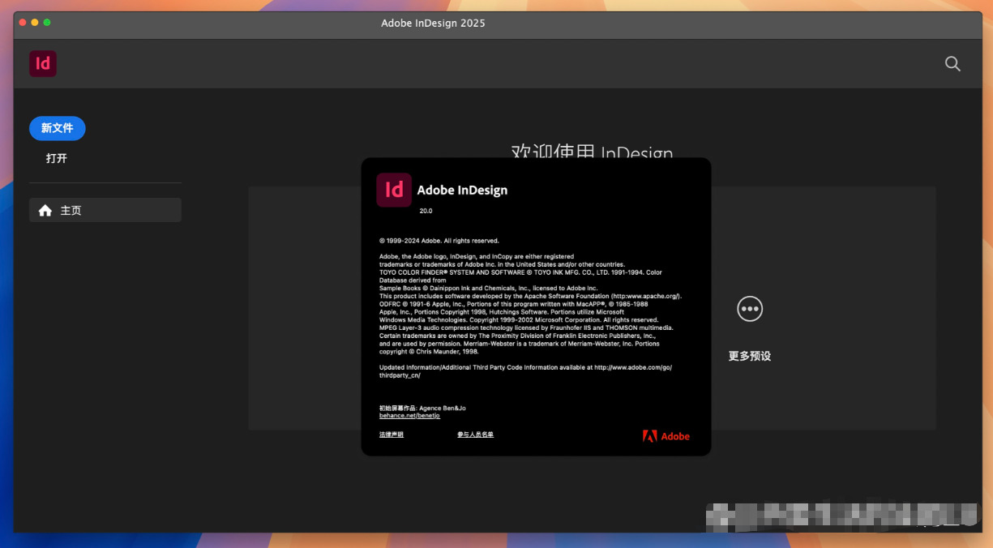
Task: Select the 主页 sidebar item
Action: click(x=105, y=210)
